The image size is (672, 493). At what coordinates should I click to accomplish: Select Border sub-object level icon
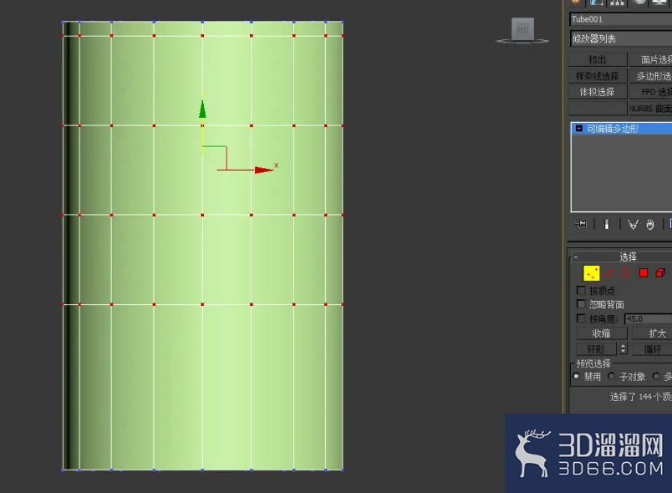(x=625, y=273)
